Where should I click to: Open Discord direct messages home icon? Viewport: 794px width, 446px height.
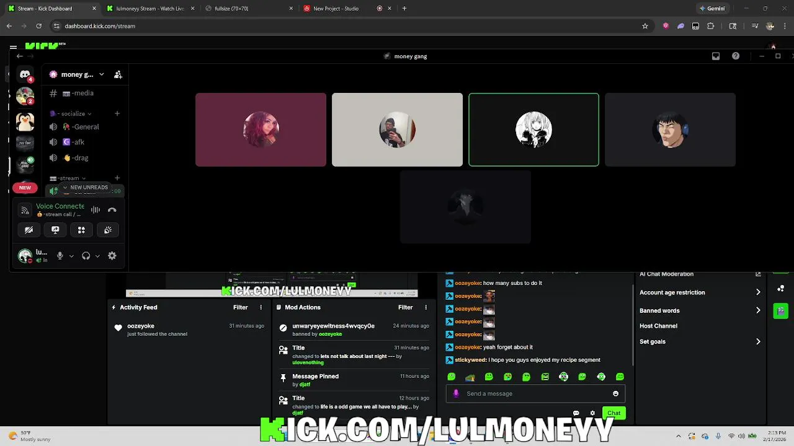pyautogui.click(x=25, y=74)
